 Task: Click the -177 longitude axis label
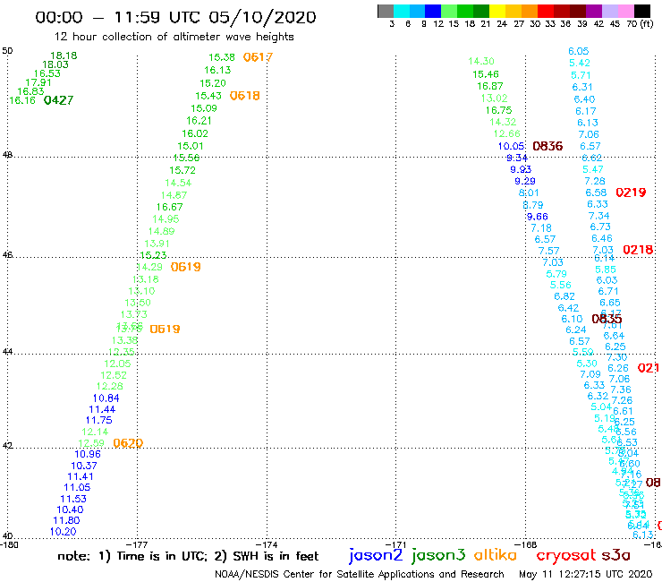coord(137,545)
